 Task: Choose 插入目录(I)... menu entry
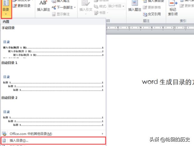(53, 141)
